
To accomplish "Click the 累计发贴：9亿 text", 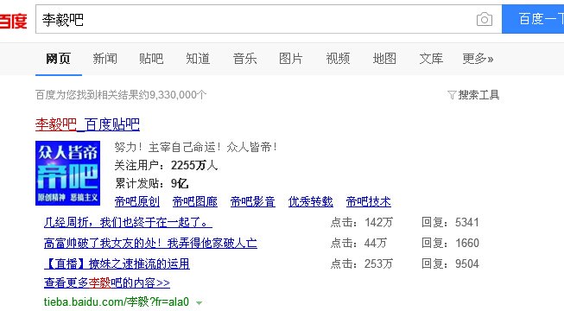I will coord(151,183).
